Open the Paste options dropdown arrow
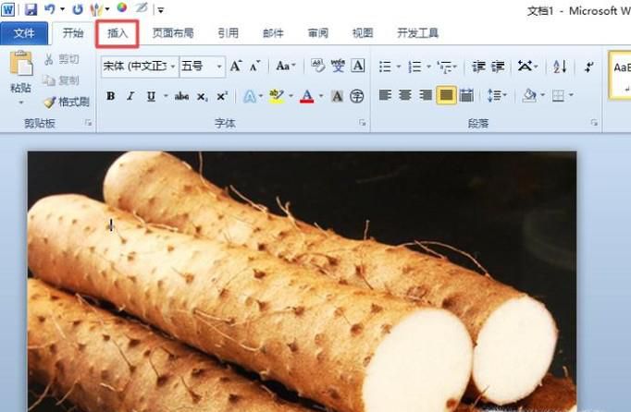 point(20,103)
